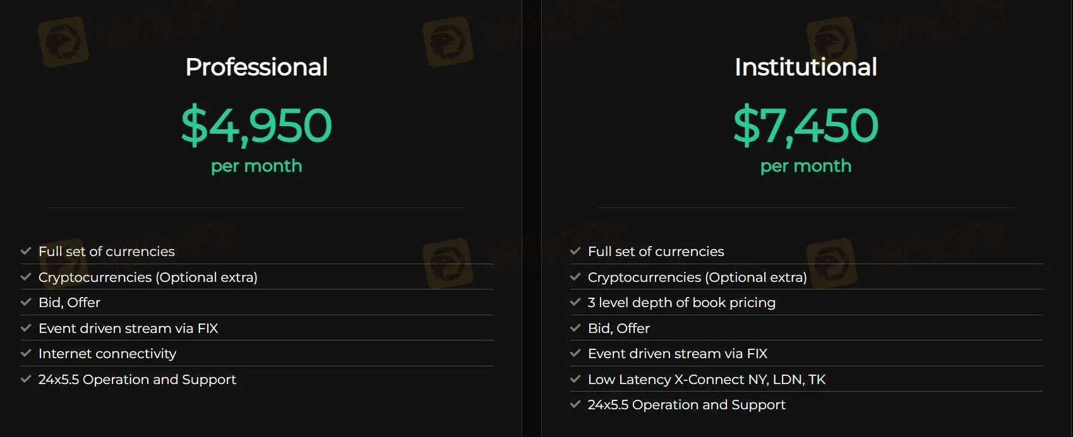Viewport: 1073px width, 437px height.
Task: Click the $4,950 price
Action: 256,125
